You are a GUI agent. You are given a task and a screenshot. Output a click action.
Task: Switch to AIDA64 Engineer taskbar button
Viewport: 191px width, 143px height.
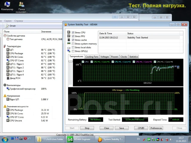click(x=80, y=139)
